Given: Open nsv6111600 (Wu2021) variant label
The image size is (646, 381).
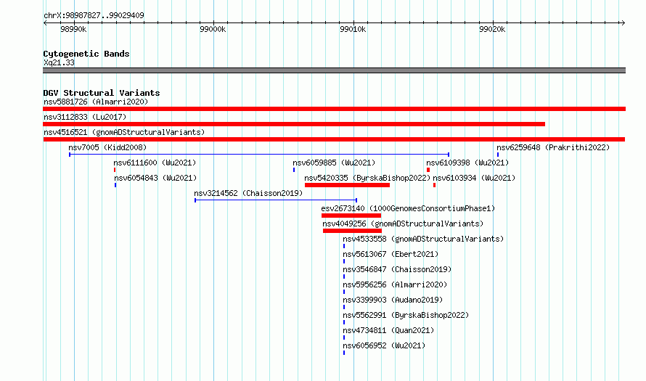Looking at the screenshot, I should (155, 163).
